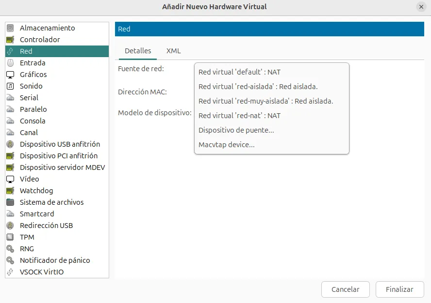Close the Añadir Nuevo Hardware dialog
431x303 pixels.
pos(421,7)
